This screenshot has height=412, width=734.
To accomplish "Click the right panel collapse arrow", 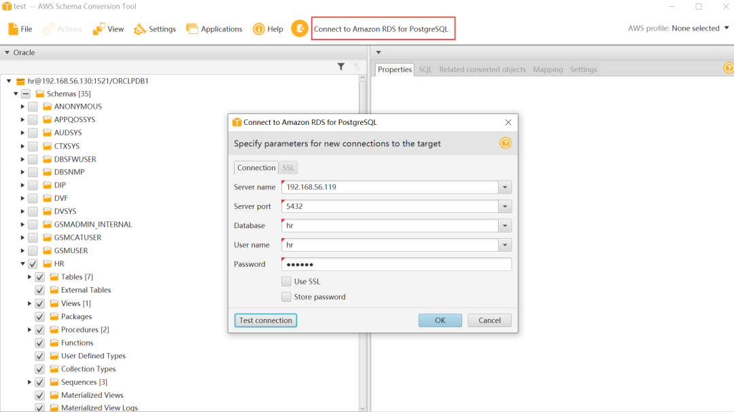I will point(379,52).
